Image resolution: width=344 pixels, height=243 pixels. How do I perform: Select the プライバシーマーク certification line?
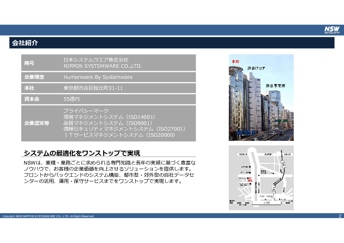(x=86, y=111)
